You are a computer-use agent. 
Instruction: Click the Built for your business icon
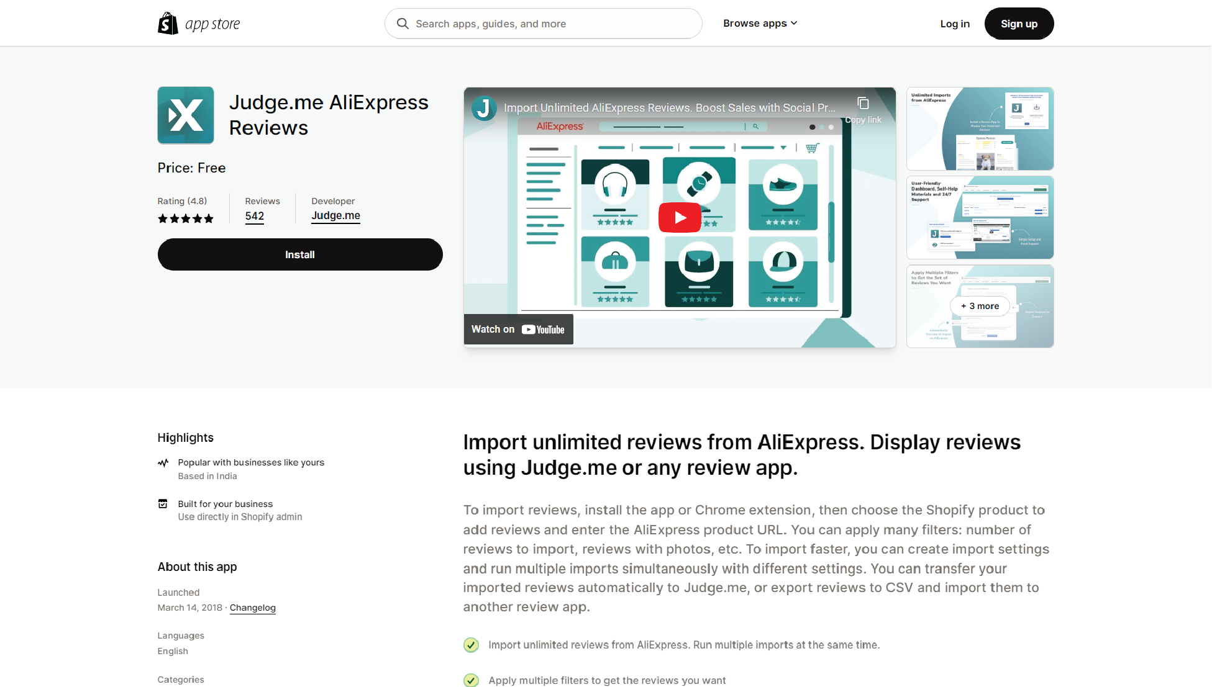point(163,504)
